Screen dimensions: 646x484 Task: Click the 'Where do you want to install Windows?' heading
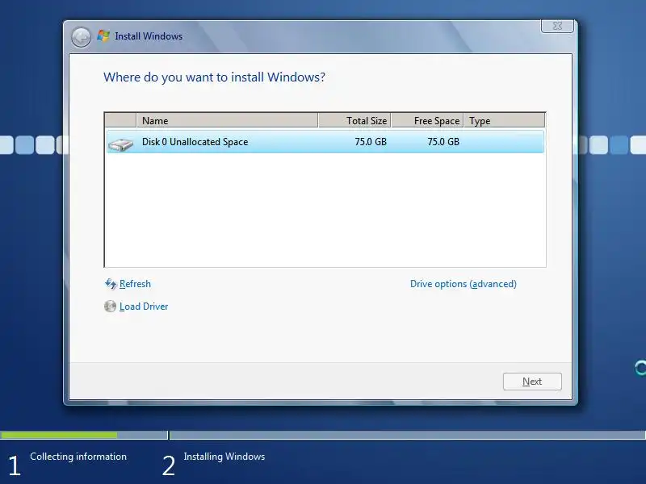pos(214,77)
